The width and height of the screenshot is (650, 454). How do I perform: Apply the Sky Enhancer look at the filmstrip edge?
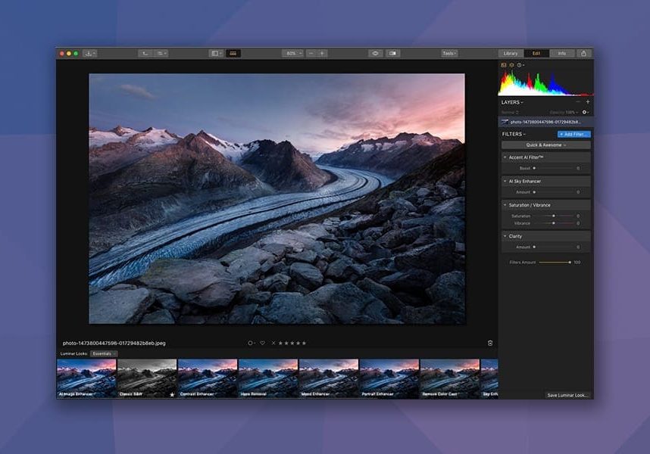click(489, 378)
